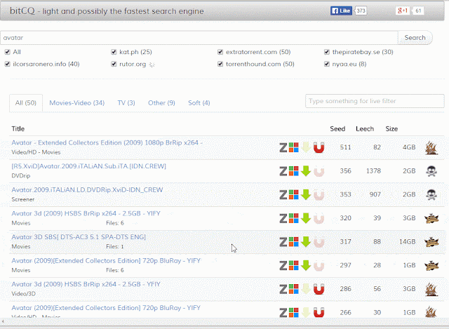Uncheck the kat.ph (25) checkbox
Image resolution: width=449 pixels, height=329 pixels.
[114, 52]
